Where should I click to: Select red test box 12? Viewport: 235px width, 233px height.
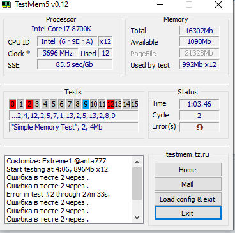tap(110, 104)
